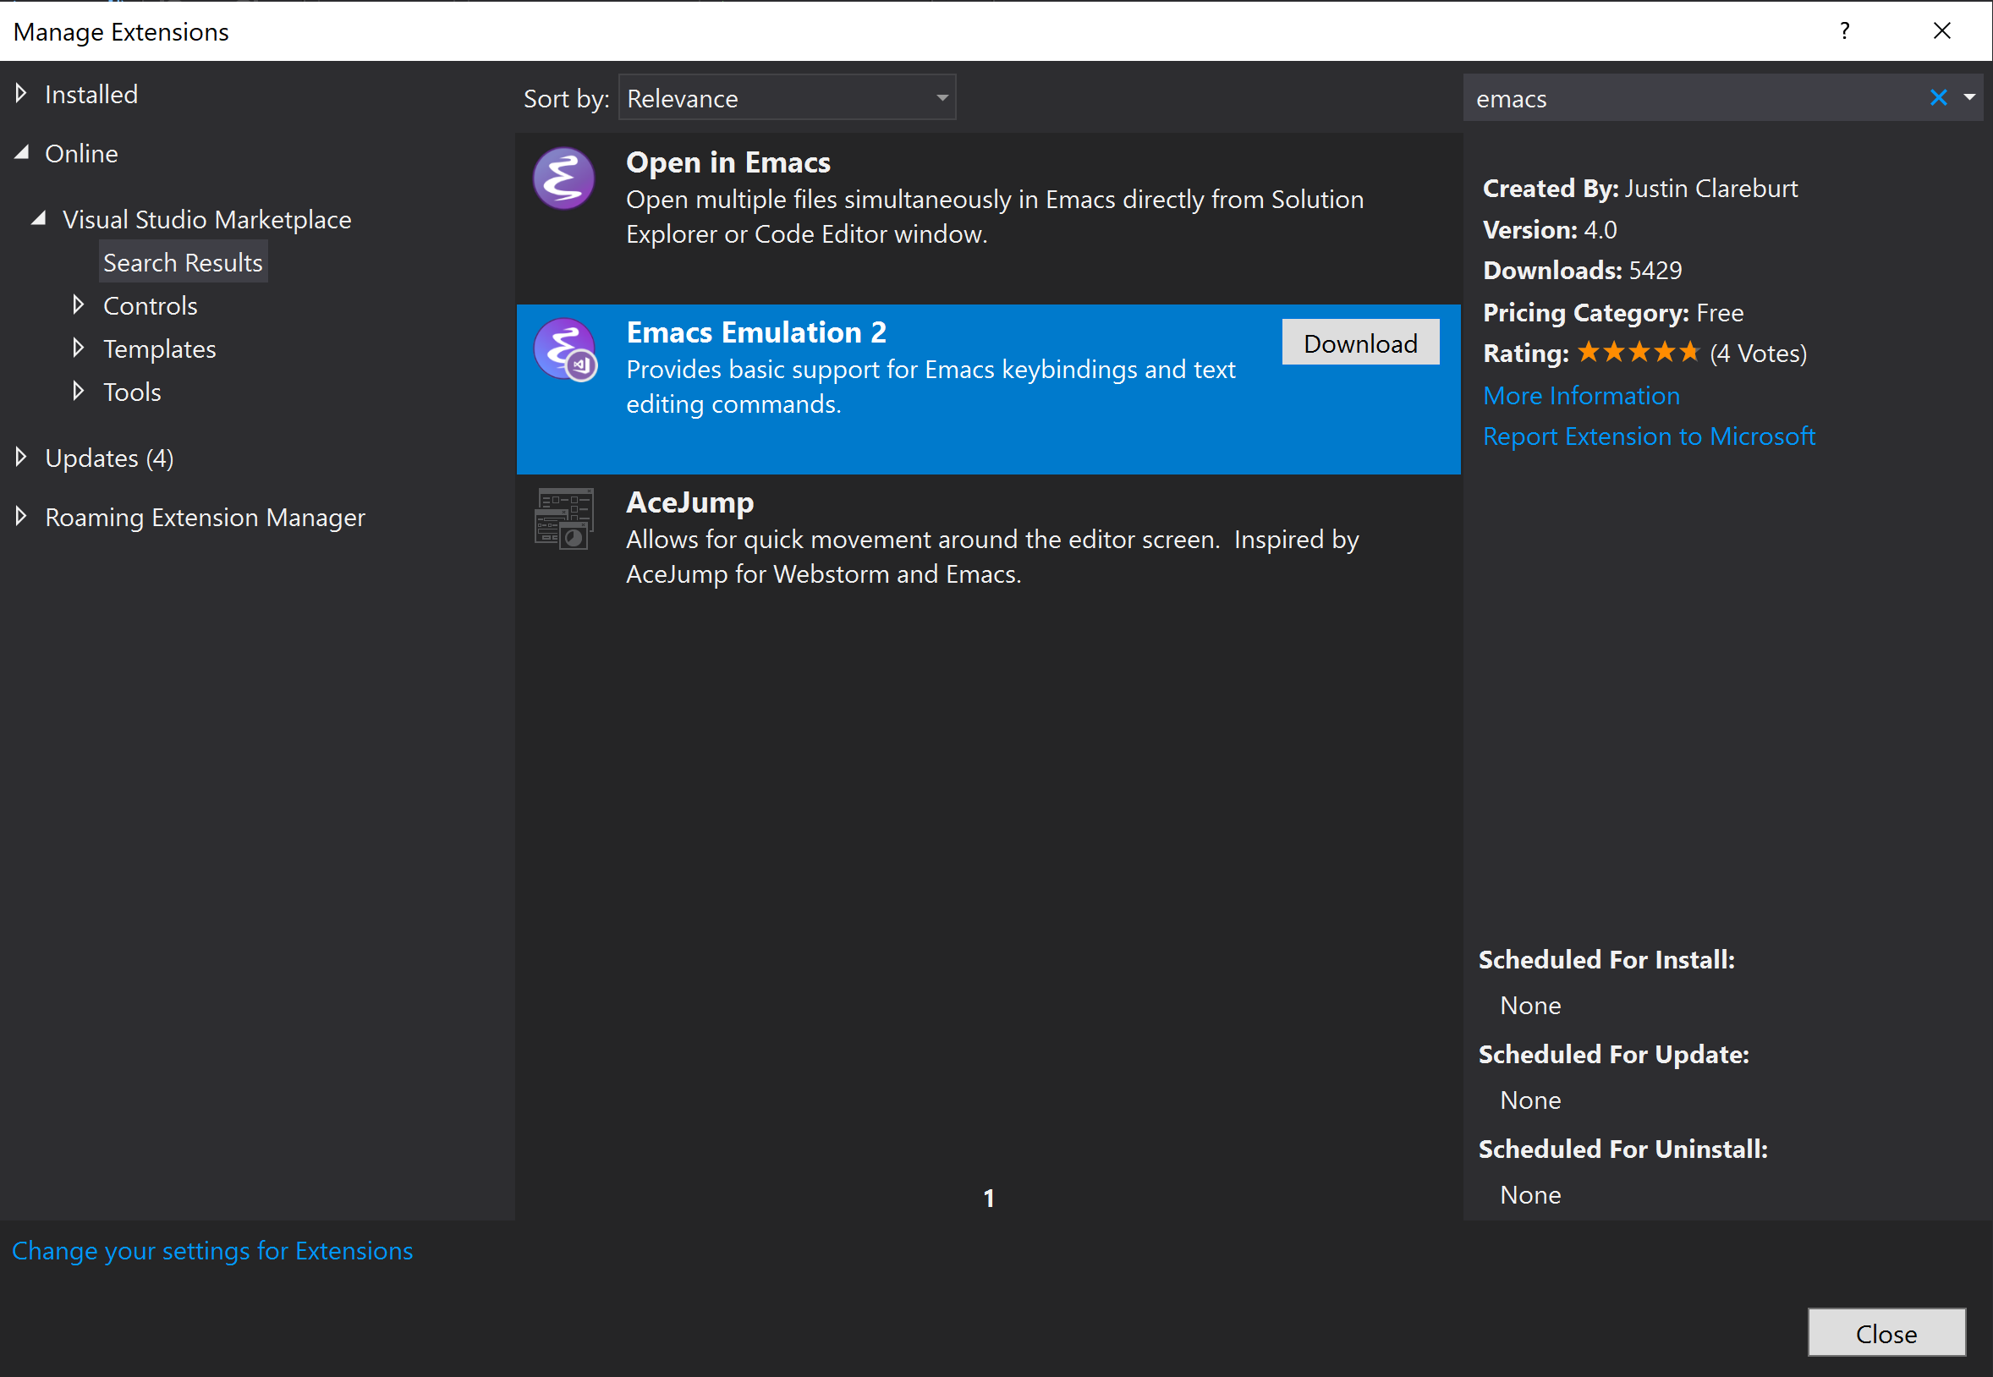The height and width of the screenshot is (1377, 1993).
Task: Select the Search Results tree item
Action: tap(183, 262)
